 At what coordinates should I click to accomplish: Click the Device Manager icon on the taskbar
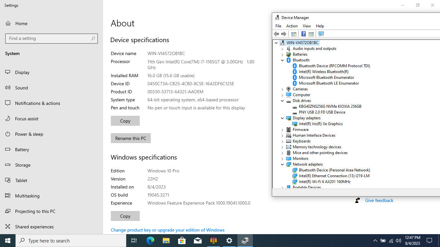coord(245,241)
